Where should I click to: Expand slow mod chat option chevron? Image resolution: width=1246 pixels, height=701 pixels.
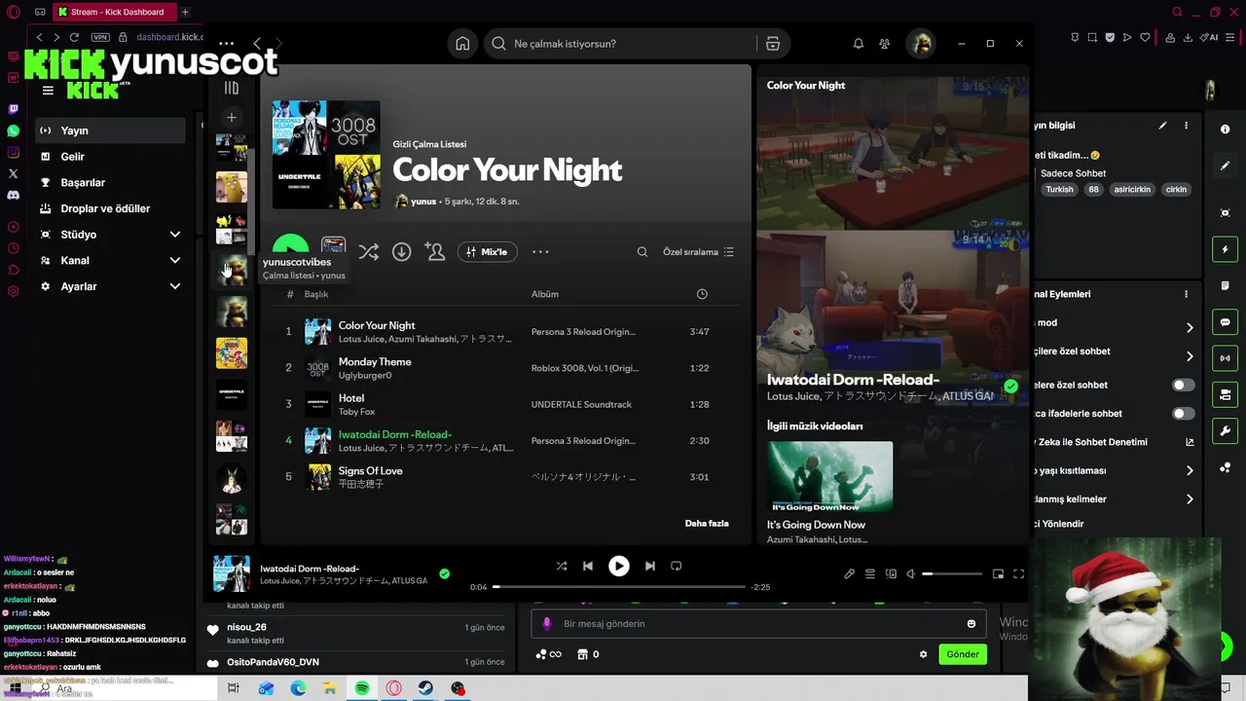[x=1190, y=328]
